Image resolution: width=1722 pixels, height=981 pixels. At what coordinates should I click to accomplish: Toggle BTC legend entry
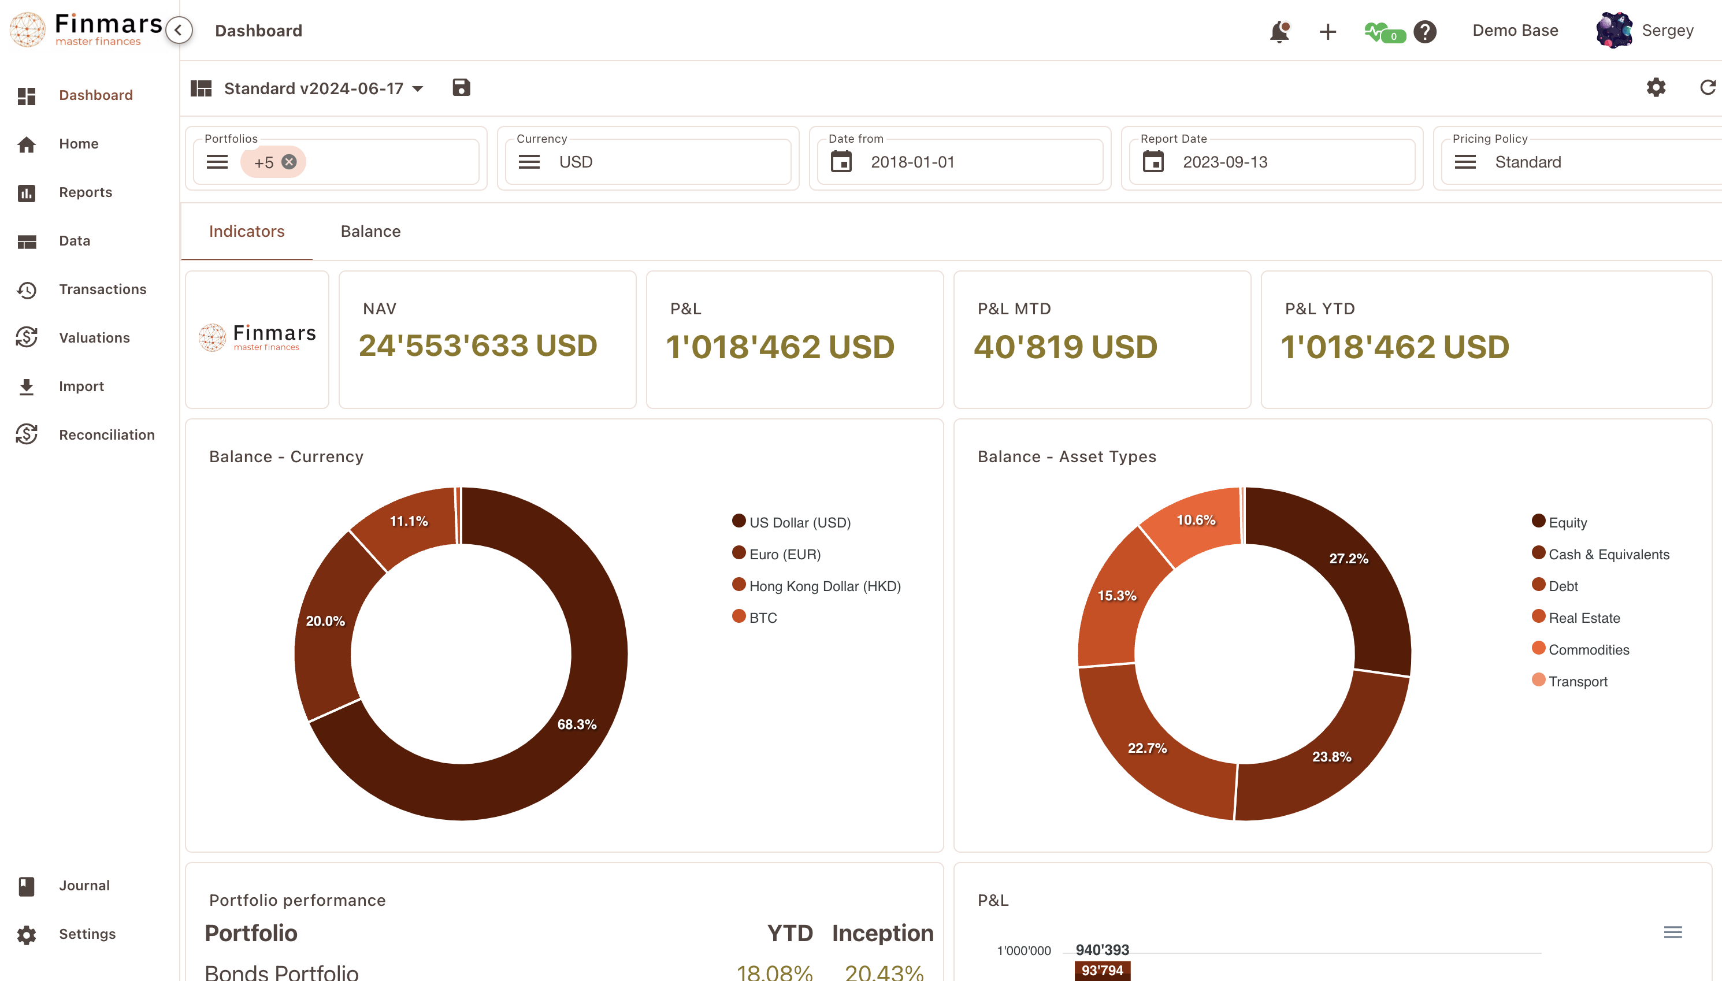[754, 617]
